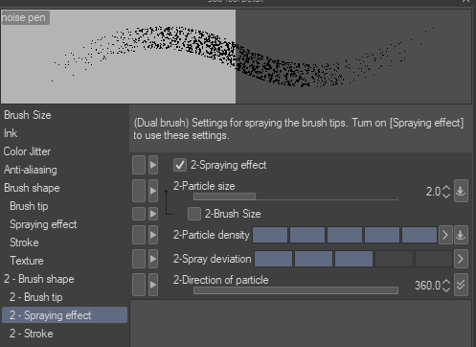The height and width of the screenshot is (347, 476).
Task: Toggle 2-Brush Size display in Tool Property
Action: click(139, 214)
